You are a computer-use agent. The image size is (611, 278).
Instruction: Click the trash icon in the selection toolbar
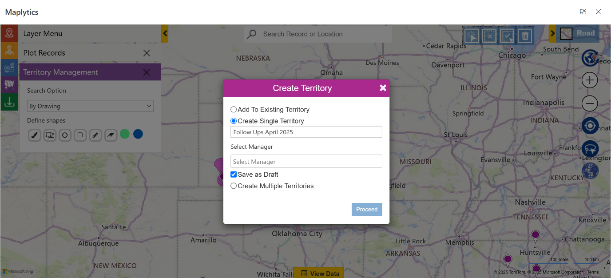(x=525, y=36)
